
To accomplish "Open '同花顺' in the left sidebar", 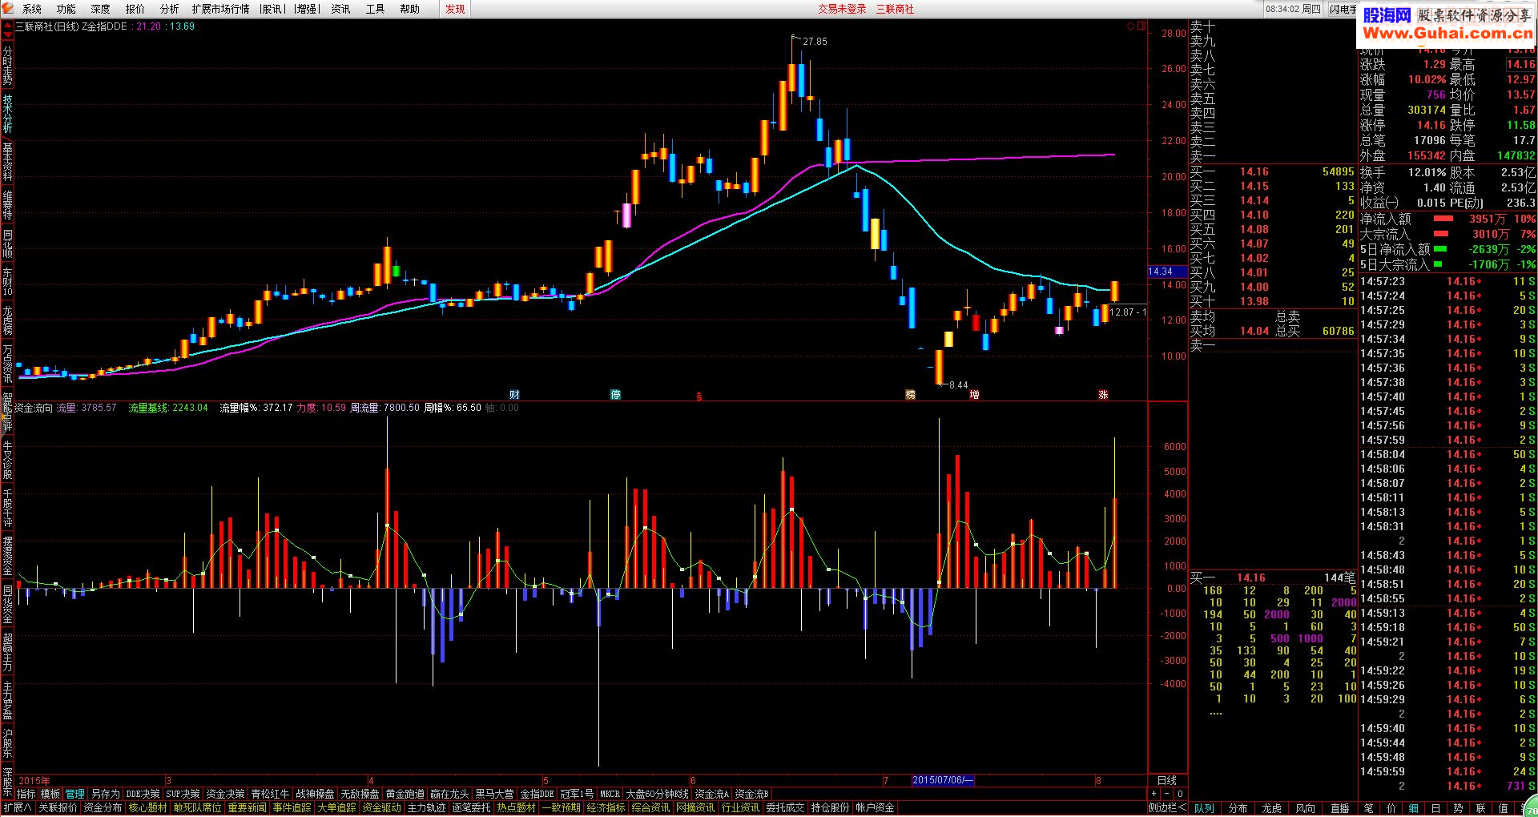I will point(7,243).
